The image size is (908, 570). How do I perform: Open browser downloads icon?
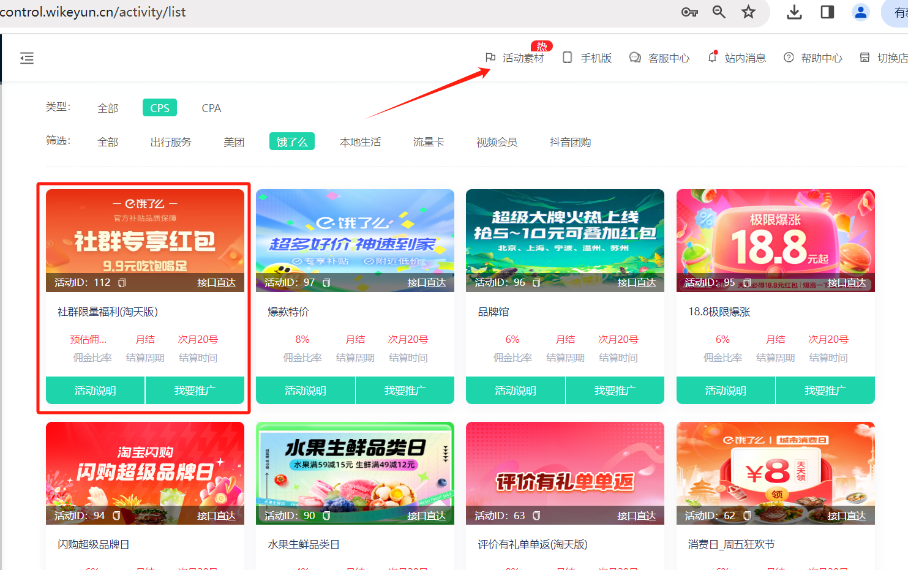click(x=794, y=12)
